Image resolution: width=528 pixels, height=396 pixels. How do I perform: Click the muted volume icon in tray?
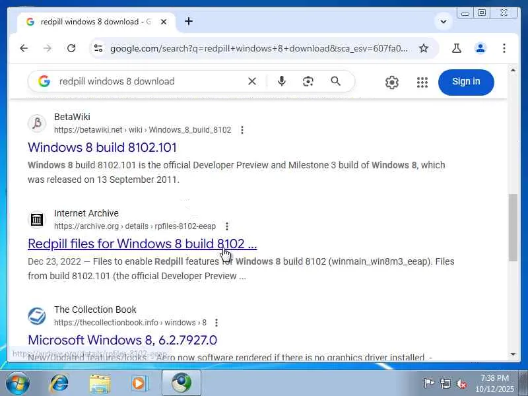pyautogui.click(x=461, y=383)
